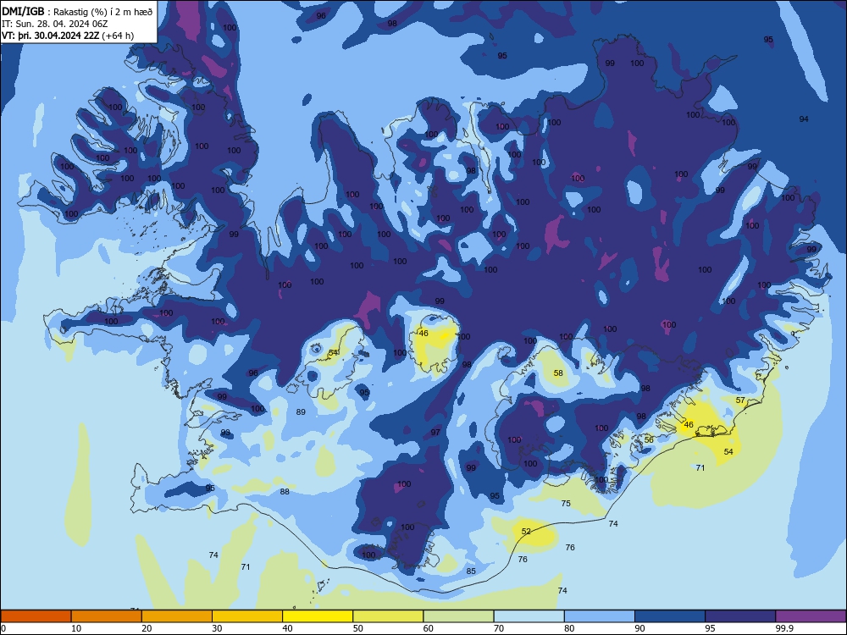Click the '90' legend tick label
The image size is (847, 635).
[639, 628]
